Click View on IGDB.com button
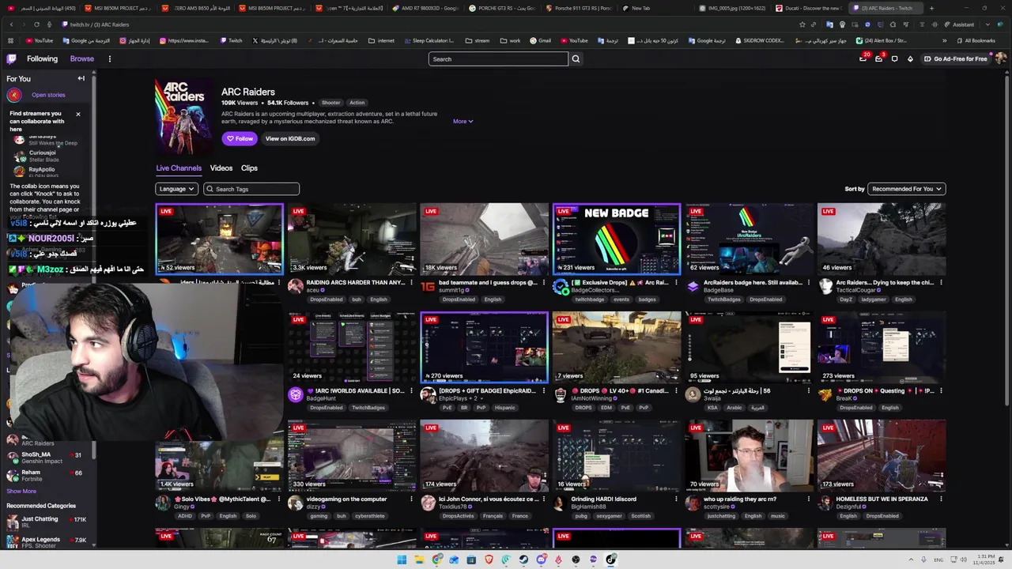Viewport: 1012px width, 569px height. pos(290,138)
